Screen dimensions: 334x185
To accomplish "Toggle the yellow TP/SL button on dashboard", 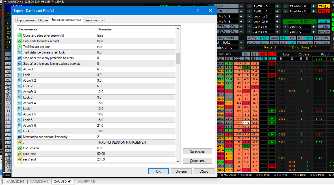I will click(x=323, y=6).
